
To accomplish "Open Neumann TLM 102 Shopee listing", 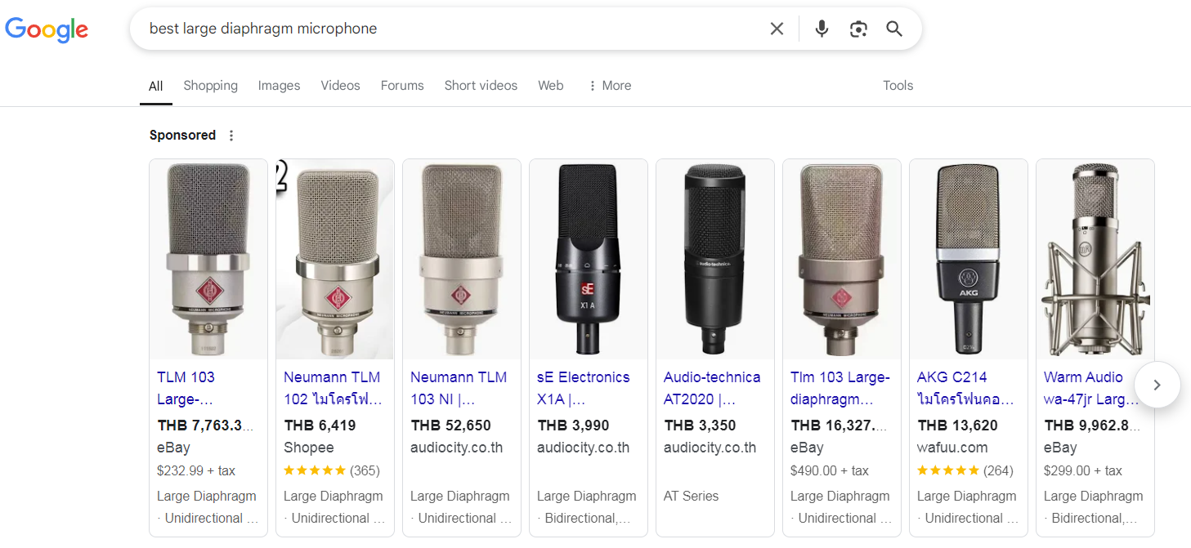I will point(334,388).
